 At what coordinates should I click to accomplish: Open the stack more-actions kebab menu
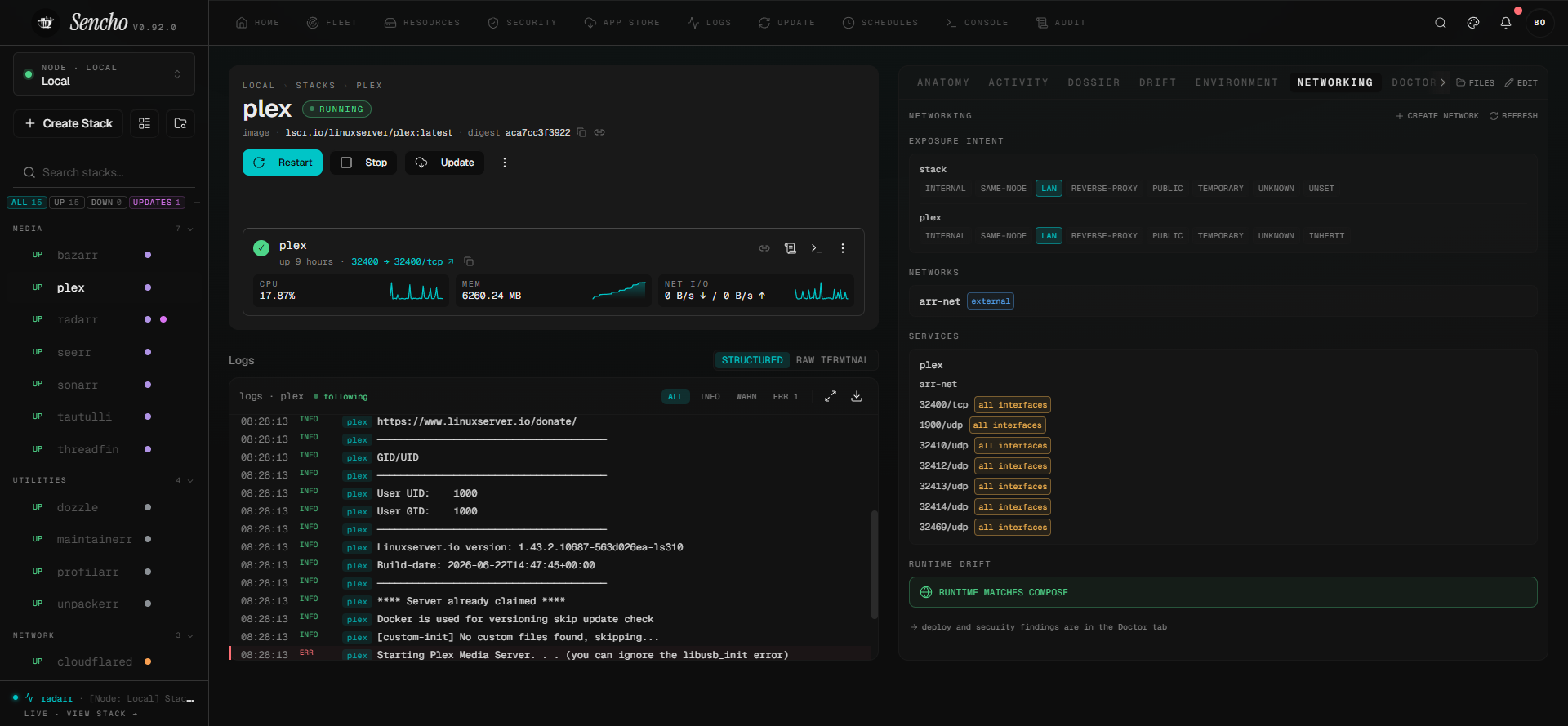[x=505, y=163]
